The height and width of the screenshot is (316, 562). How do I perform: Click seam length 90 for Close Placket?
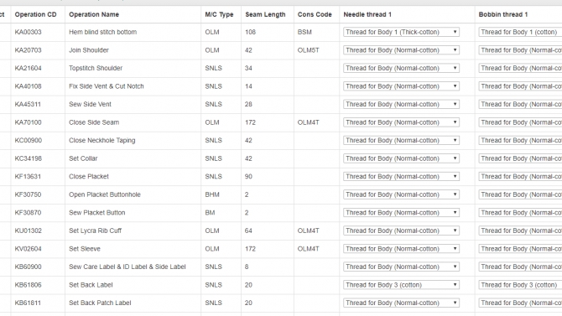click(x=248, y=177)
